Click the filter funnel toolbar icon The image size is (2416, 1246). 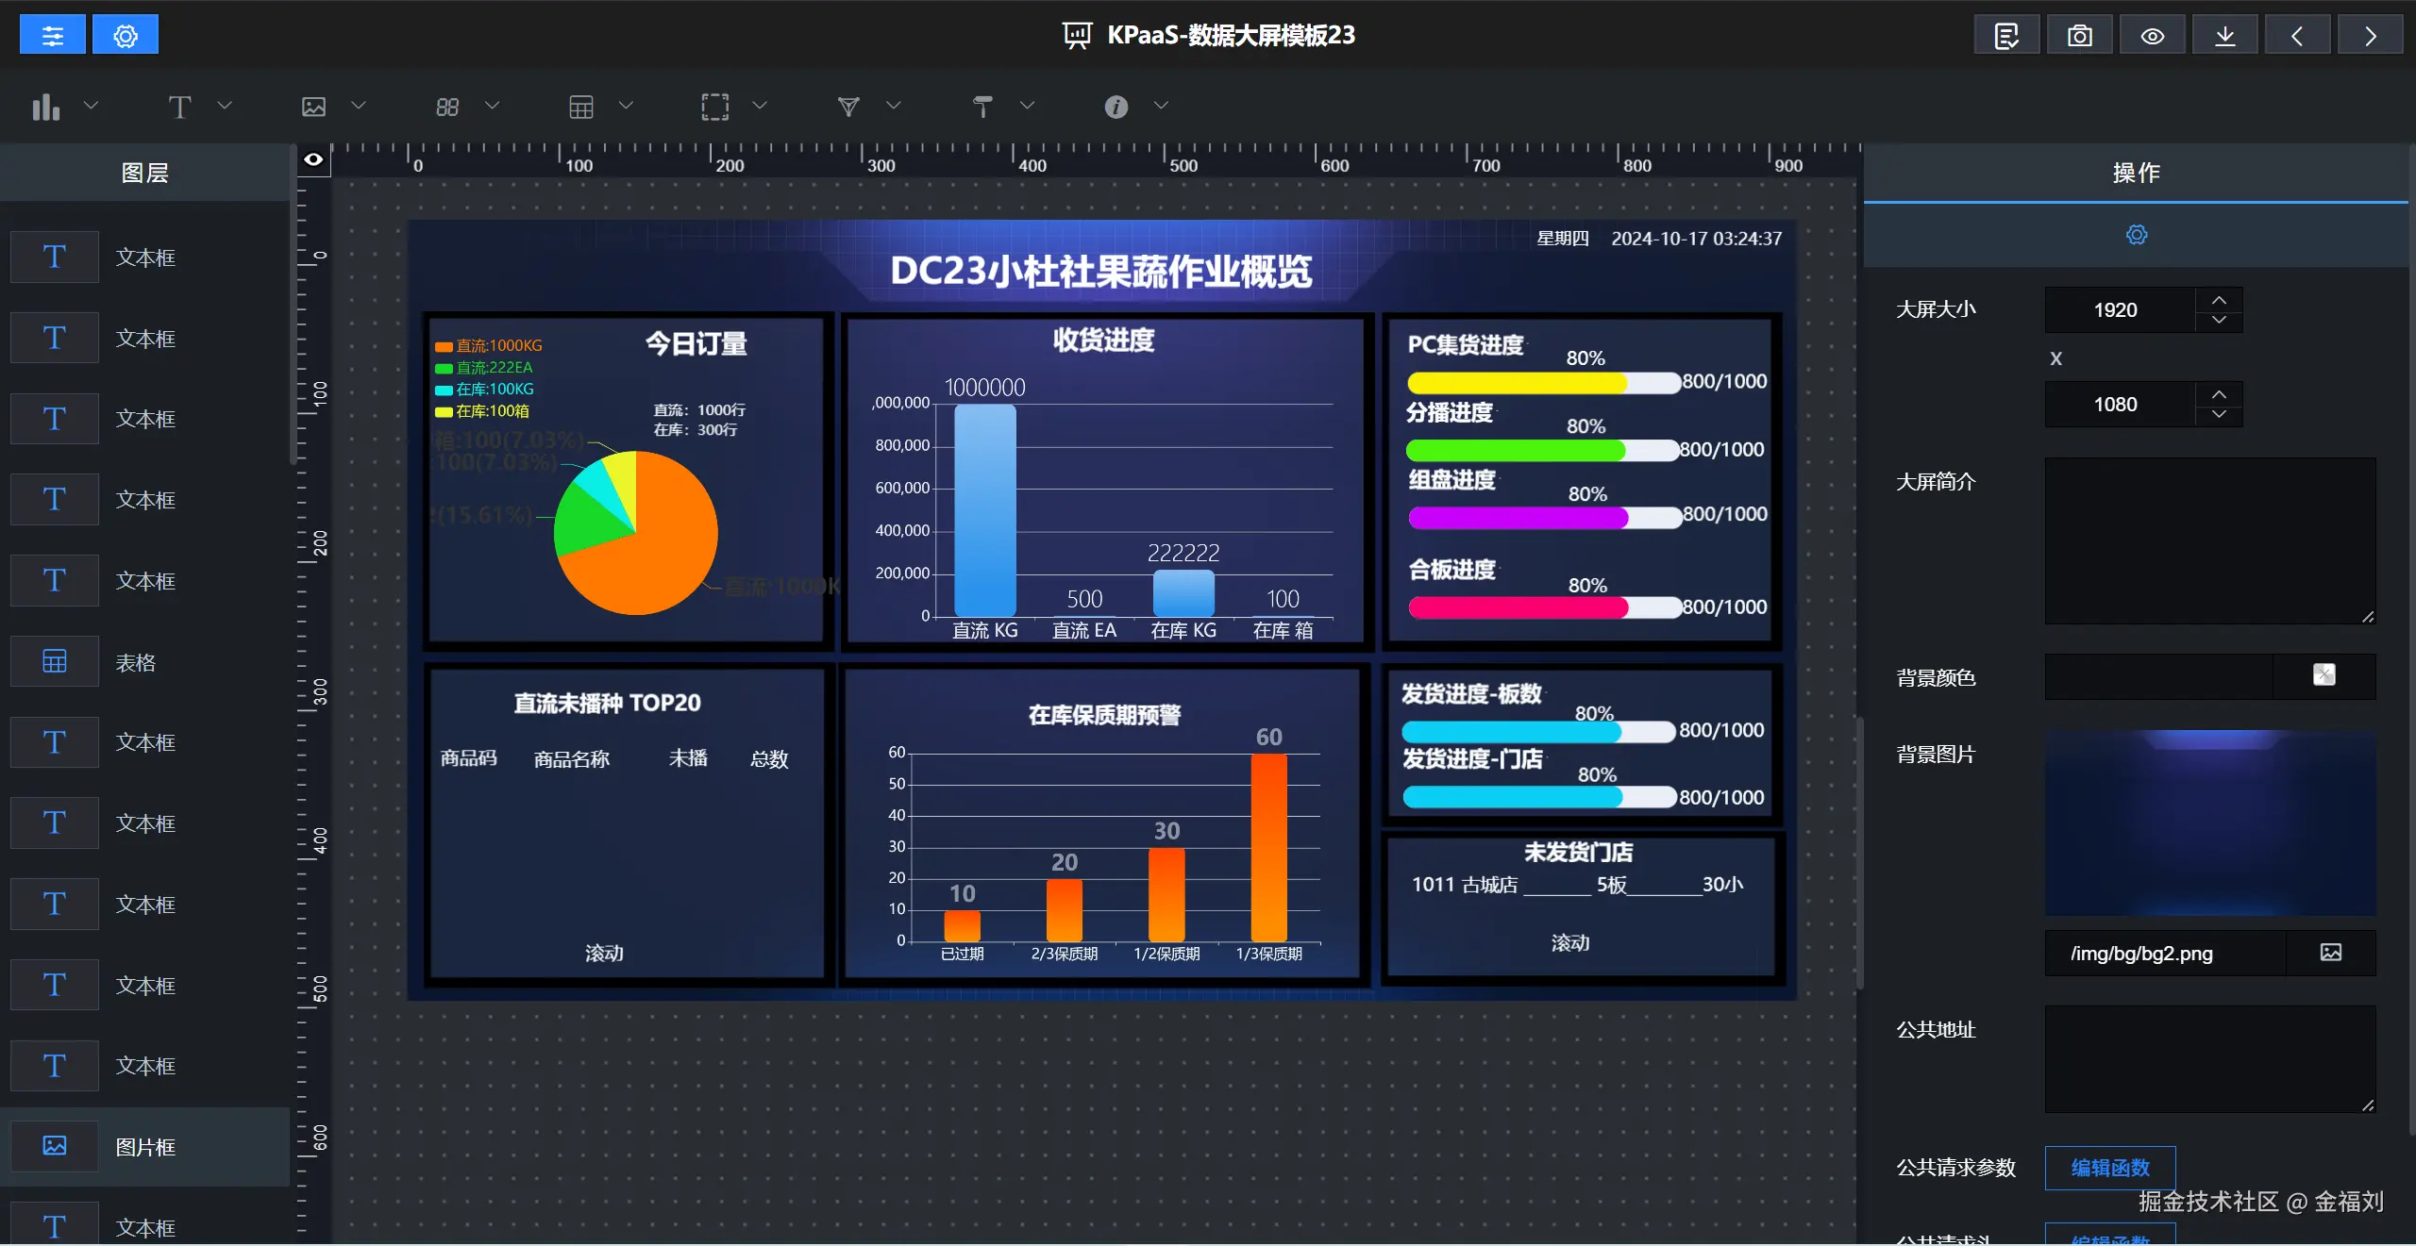[848, 107]
